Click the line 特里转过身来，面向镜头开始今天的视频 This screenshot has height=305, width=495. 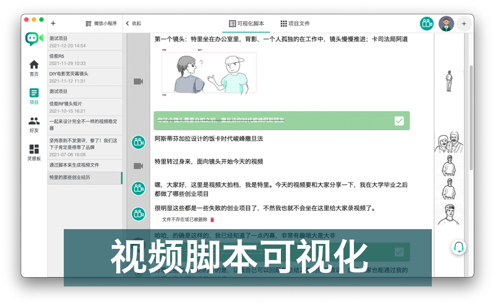[x=209, y=161]
